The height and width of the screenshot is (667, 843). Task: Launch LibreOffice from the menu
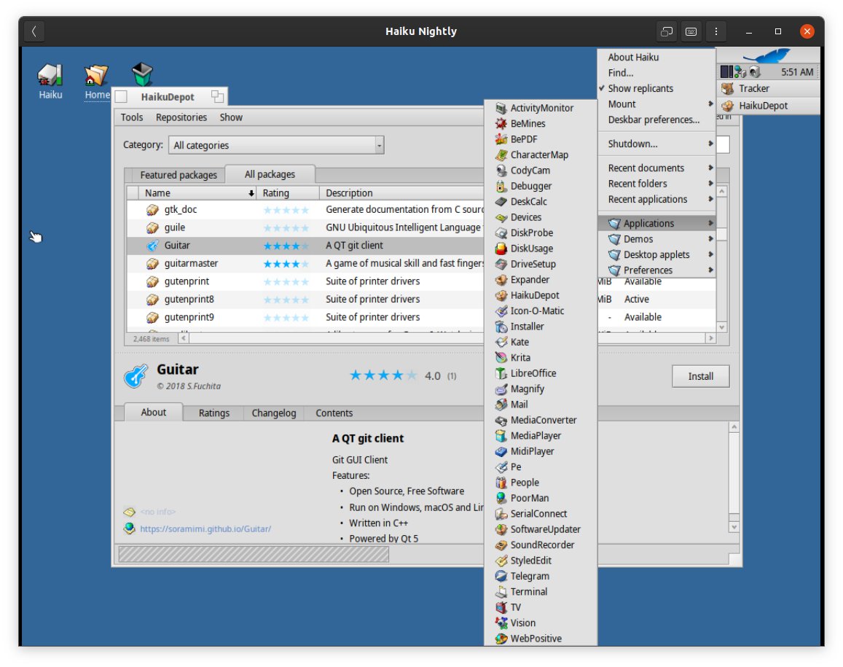tap(541, 372)
